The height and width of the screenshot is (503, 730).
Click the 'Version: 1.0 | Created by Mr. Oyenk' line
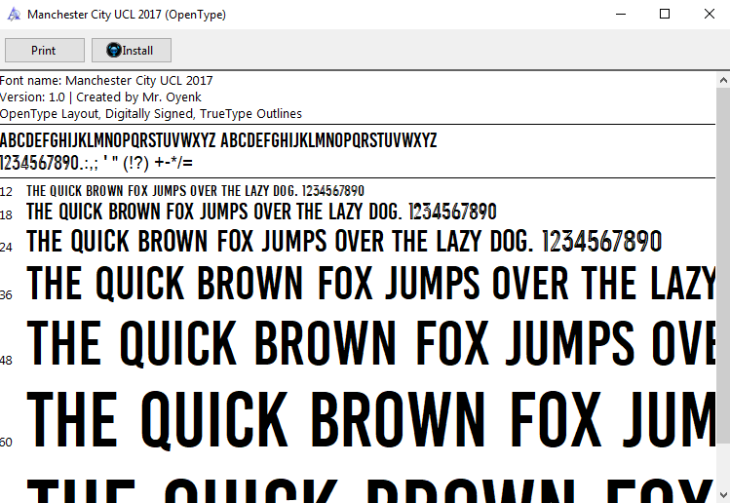(100, 97)
